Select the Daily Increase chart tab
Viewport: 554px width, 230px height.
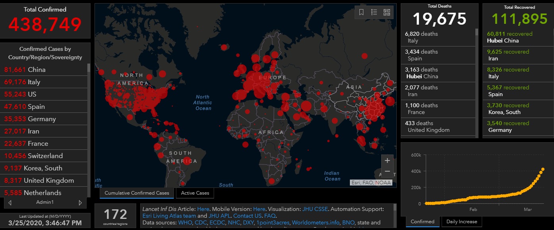462,222
